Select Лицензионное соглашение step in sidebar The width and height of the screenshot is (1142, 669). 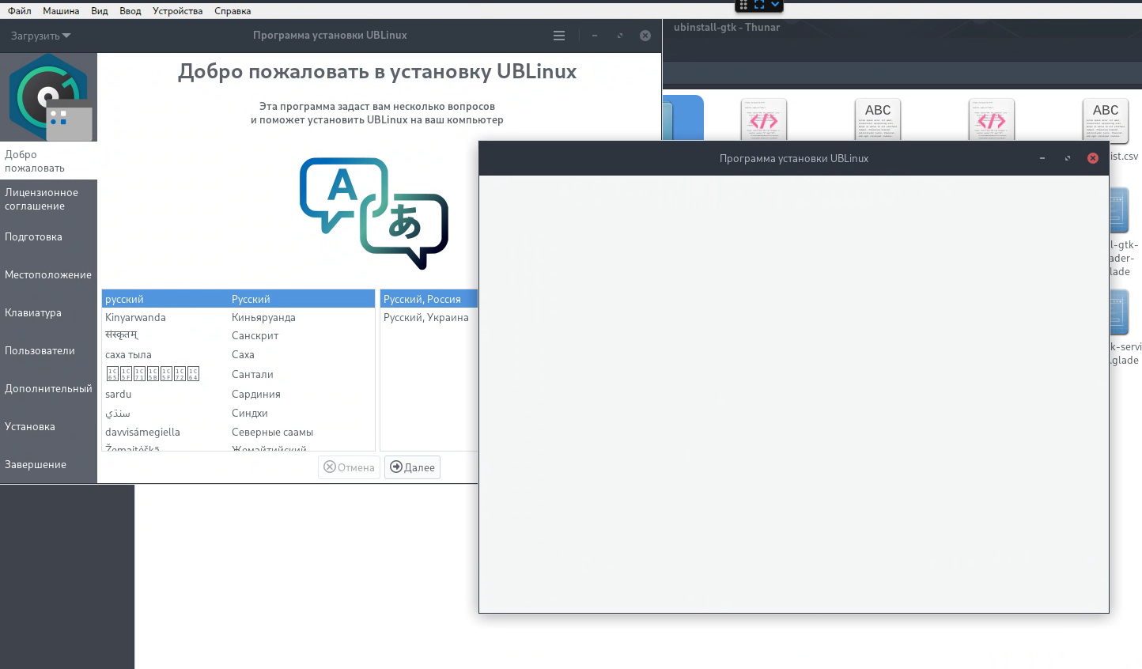[x=48, y=198]
